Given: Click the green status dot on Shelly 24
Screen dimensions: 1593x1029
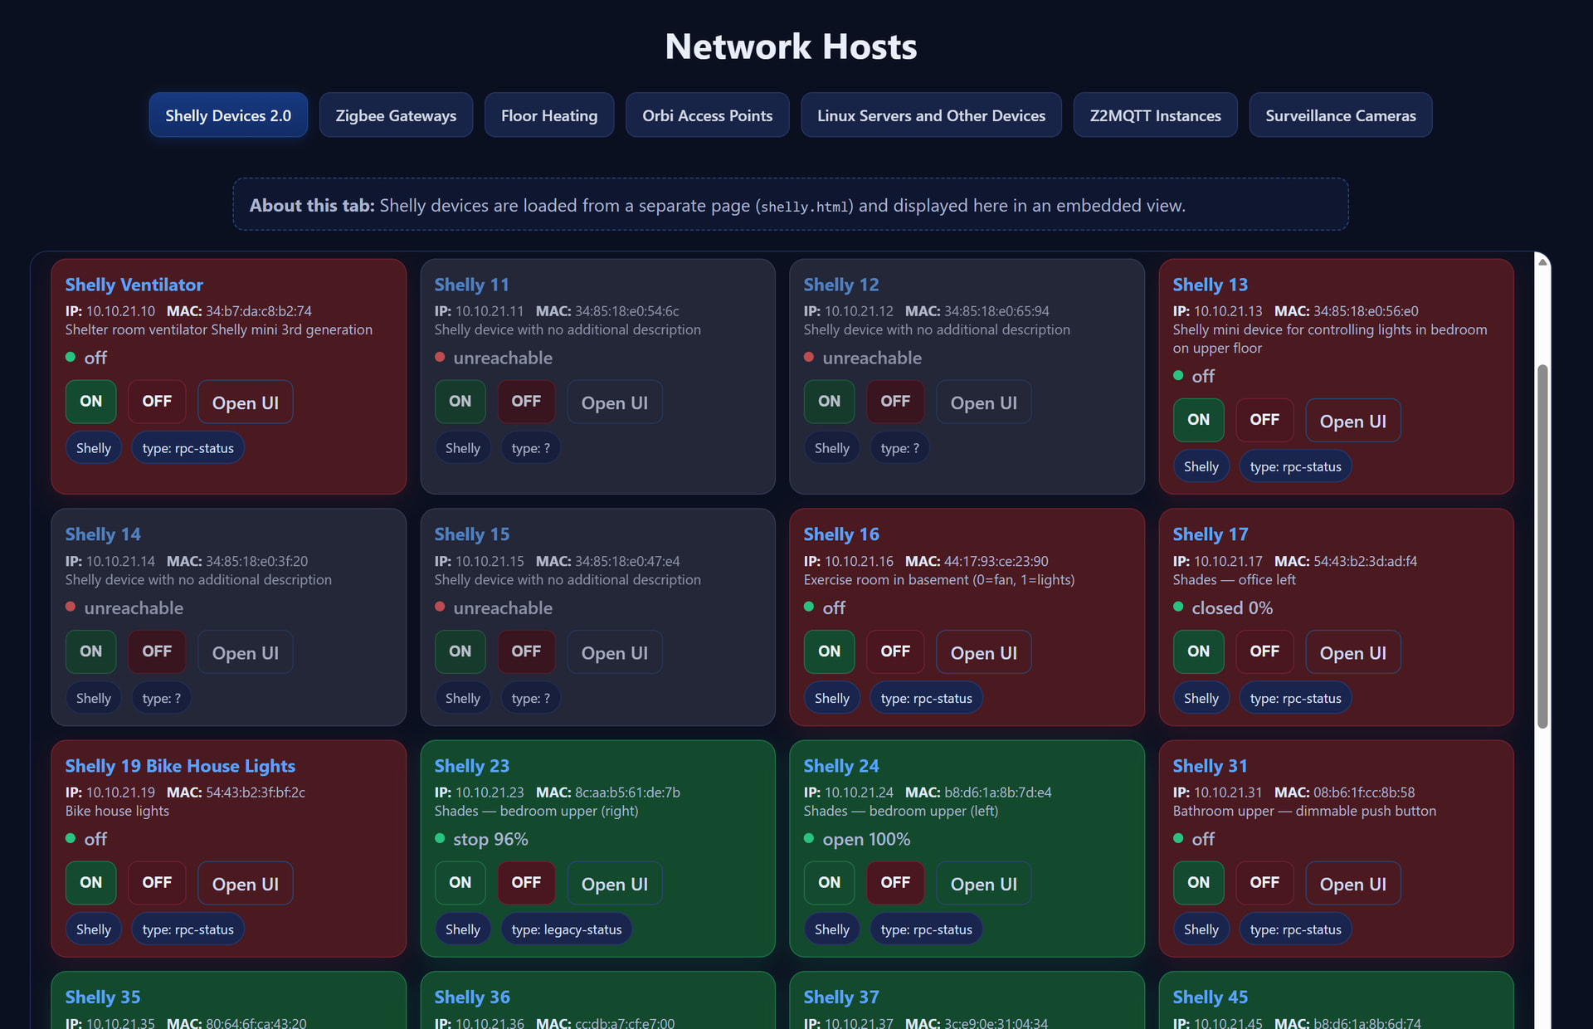Looking at the screenshot, I should 809,838.
